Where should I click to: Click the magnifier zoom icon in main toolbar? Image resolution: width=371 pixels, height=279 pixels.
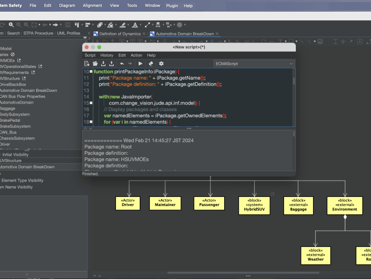(x=10, y=24)
